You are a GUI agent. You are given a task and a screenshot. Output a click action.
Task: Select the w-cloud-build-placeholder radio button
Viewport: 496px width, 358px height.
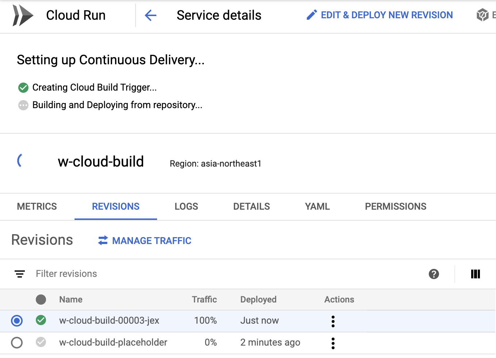17,343
